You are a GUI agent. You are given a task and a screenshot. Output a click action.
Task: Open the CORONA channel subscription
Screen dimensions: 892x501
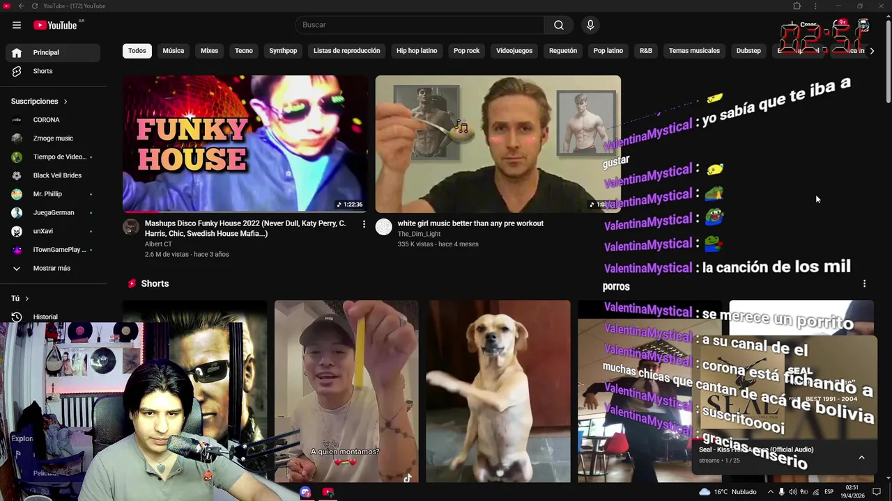click(53, 120)
